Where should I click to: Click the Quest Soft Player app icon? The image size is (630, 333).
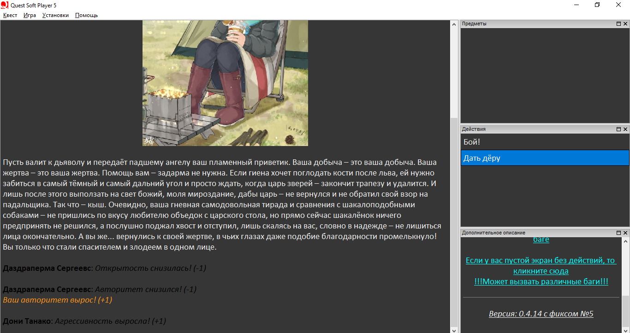[x=5, y=5]
